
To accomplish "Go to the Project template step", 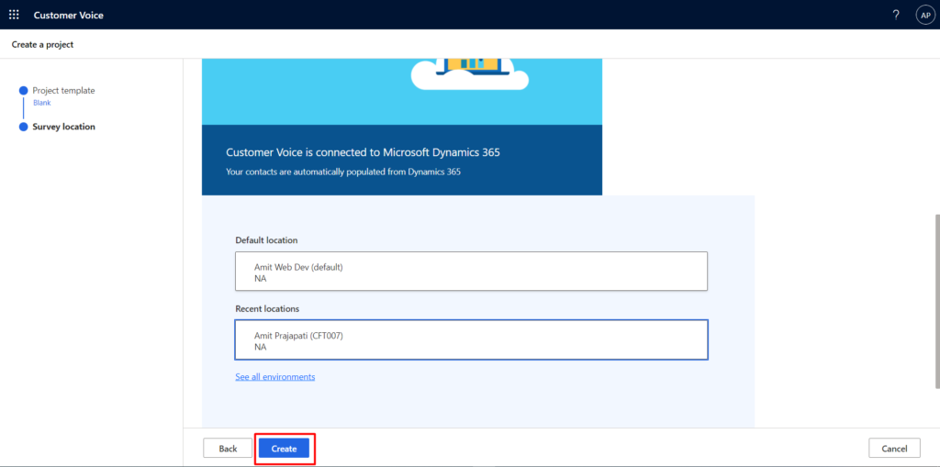I will point(63,91).
